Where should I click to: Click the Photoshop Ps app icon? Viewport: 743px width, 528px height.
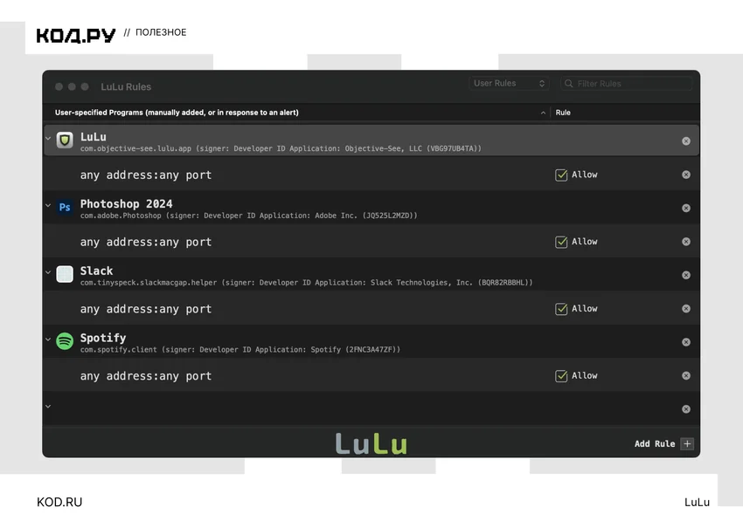click(65, 207)
